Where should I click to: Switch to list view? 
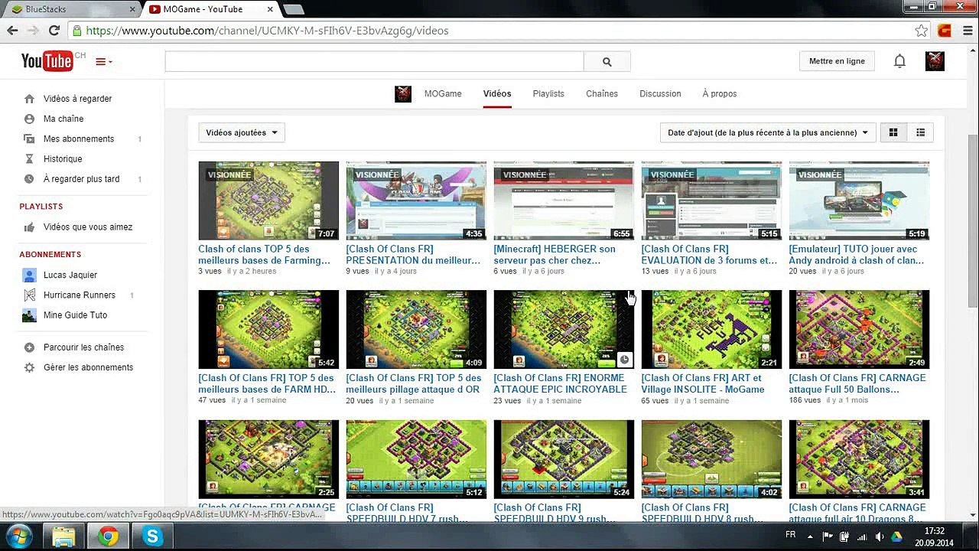point(920,132)
